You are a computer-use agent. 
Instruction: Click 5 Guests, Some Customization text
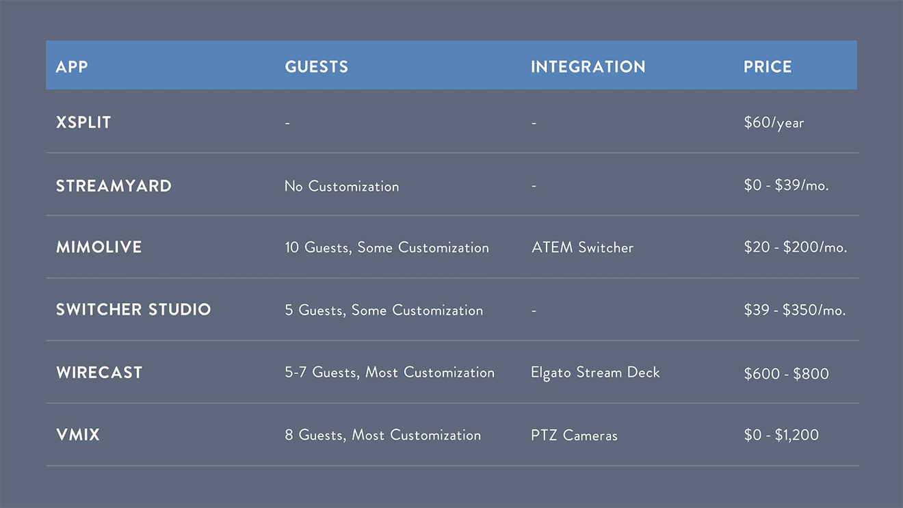point(384,310)
